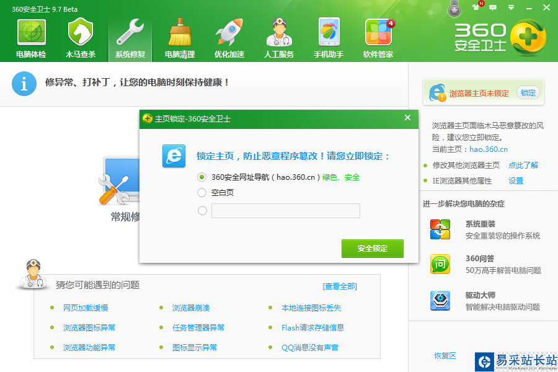Image resolution: width=558 pixels, height=372 pixels.
Task: Open the 图标显示异常 problem link
Action: tap(195, 347)
